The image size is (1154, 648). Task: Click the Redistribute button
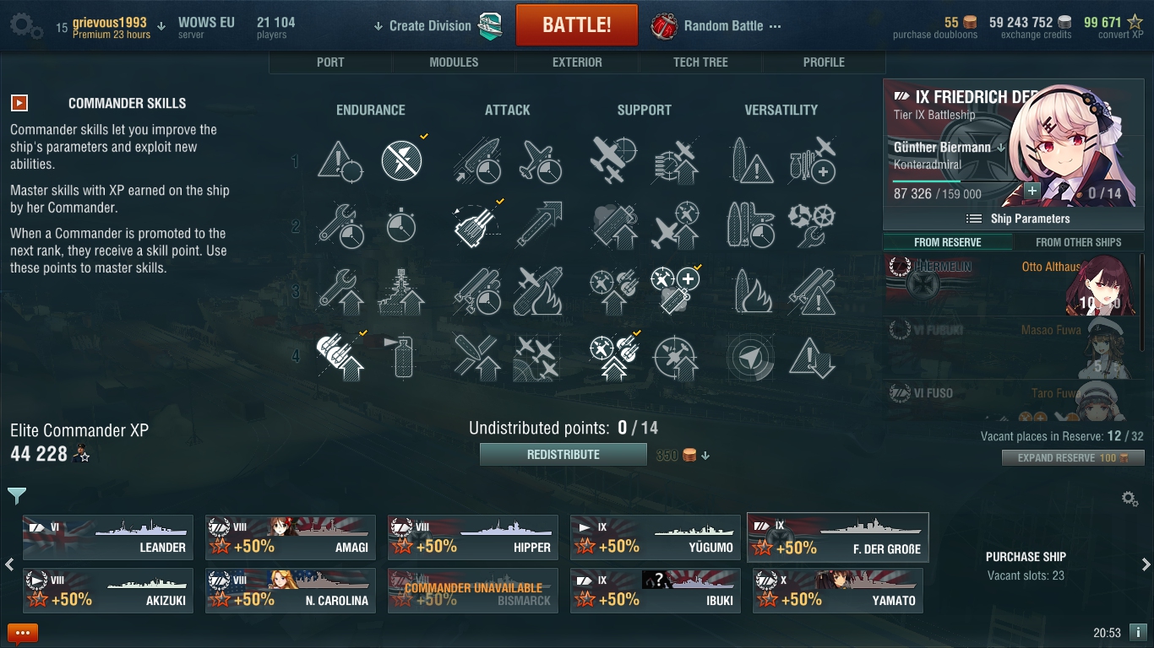pyautogui.click(x=563, y=455)
